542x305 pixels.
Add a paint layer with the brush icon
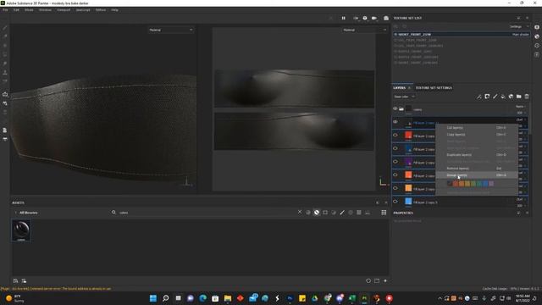coord(495,97)
